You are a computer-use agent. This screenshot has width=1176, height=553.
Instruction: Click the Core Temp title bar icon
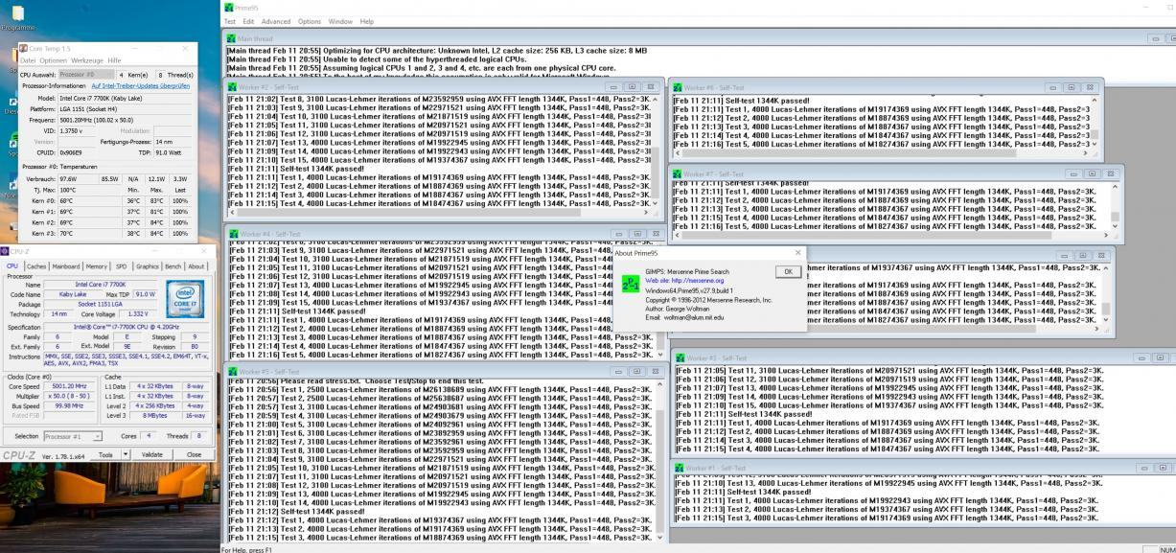(24, 48)
